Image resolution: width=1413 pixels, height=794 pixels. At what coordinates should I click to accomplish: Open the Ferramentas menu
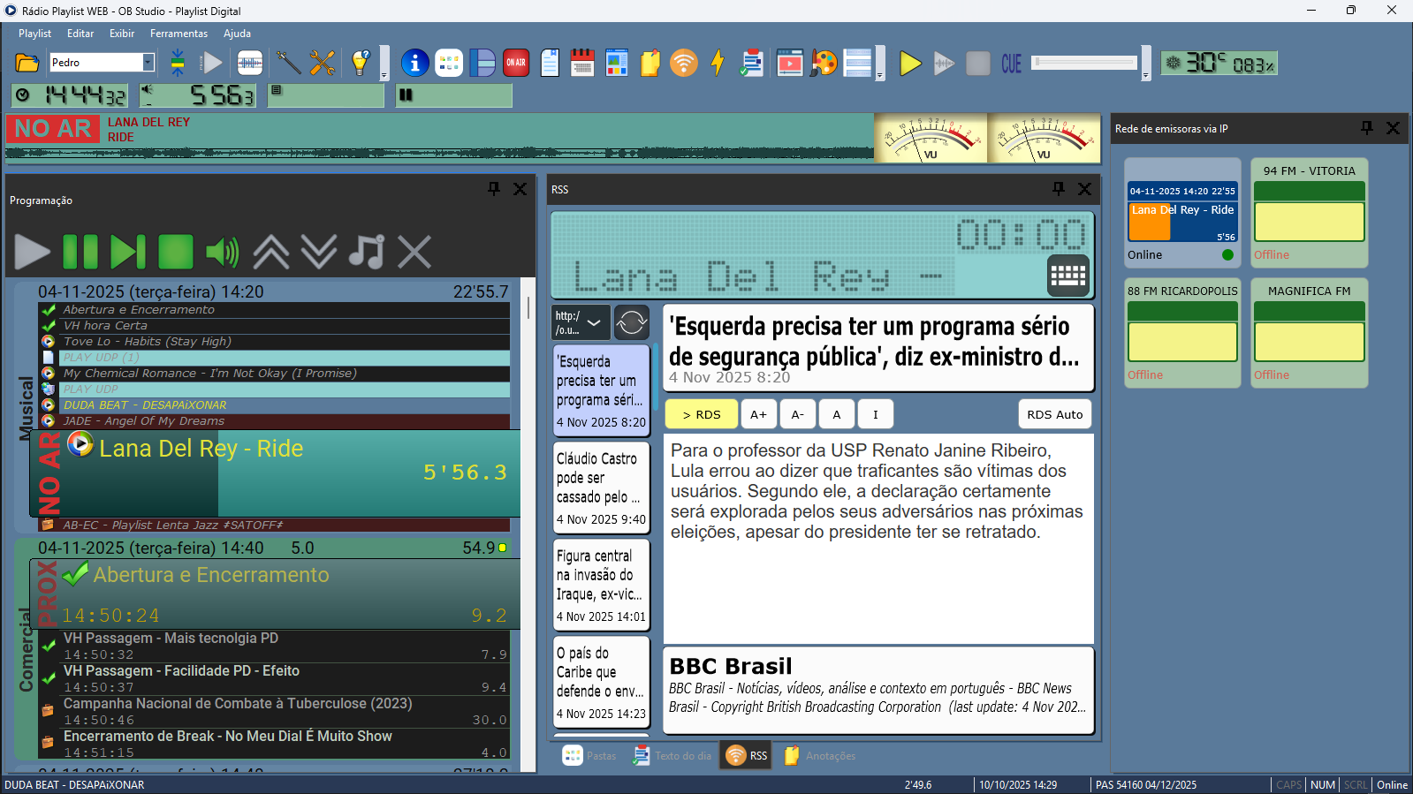[x=179, y=34]
